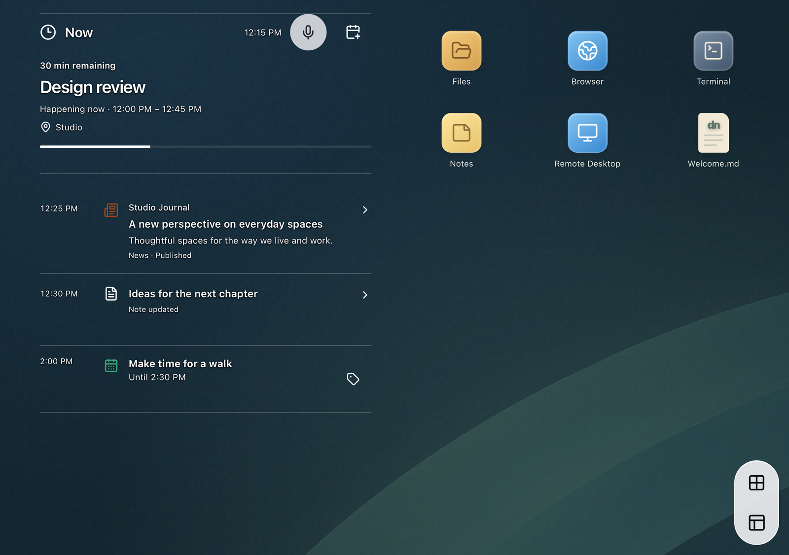789x555 pixels.
Task: Click the Studio location text
Action: pyautogui.click(x=69, y=127)
